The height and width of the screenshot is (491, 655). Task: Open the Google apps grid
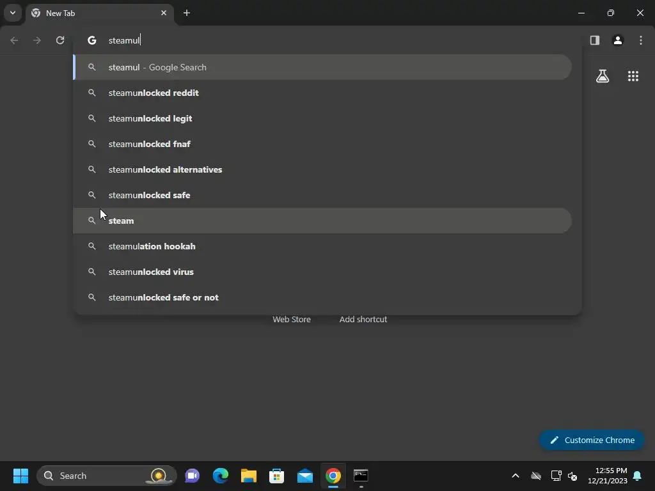(x=633, y=76)
